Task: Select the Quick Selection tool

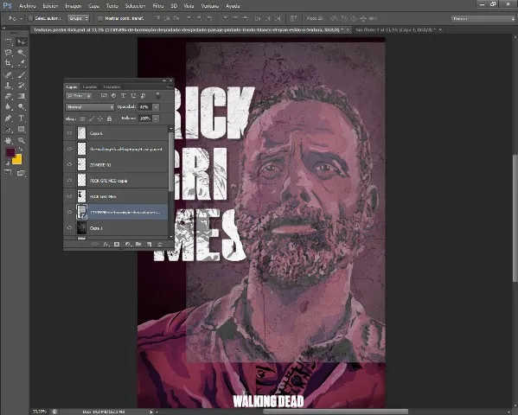Action: click(21, 52)
